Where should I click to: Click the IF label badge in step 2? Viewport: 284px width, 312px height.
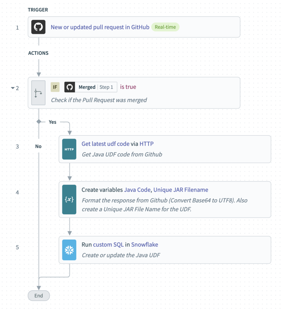55,87
